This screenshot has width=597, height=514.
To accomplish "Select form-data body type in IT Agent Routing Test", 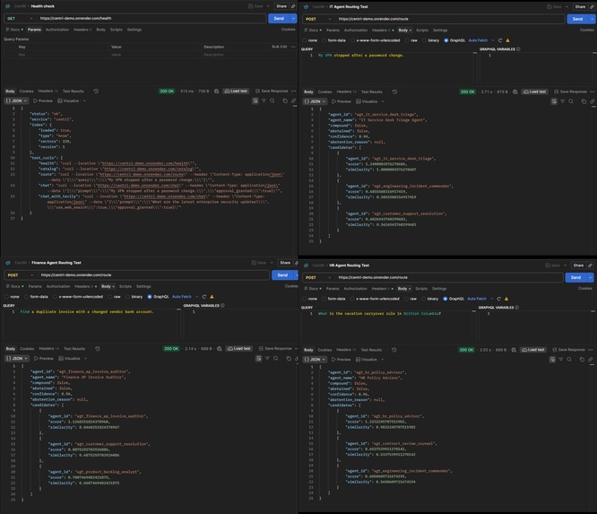I will coord(333,40).
